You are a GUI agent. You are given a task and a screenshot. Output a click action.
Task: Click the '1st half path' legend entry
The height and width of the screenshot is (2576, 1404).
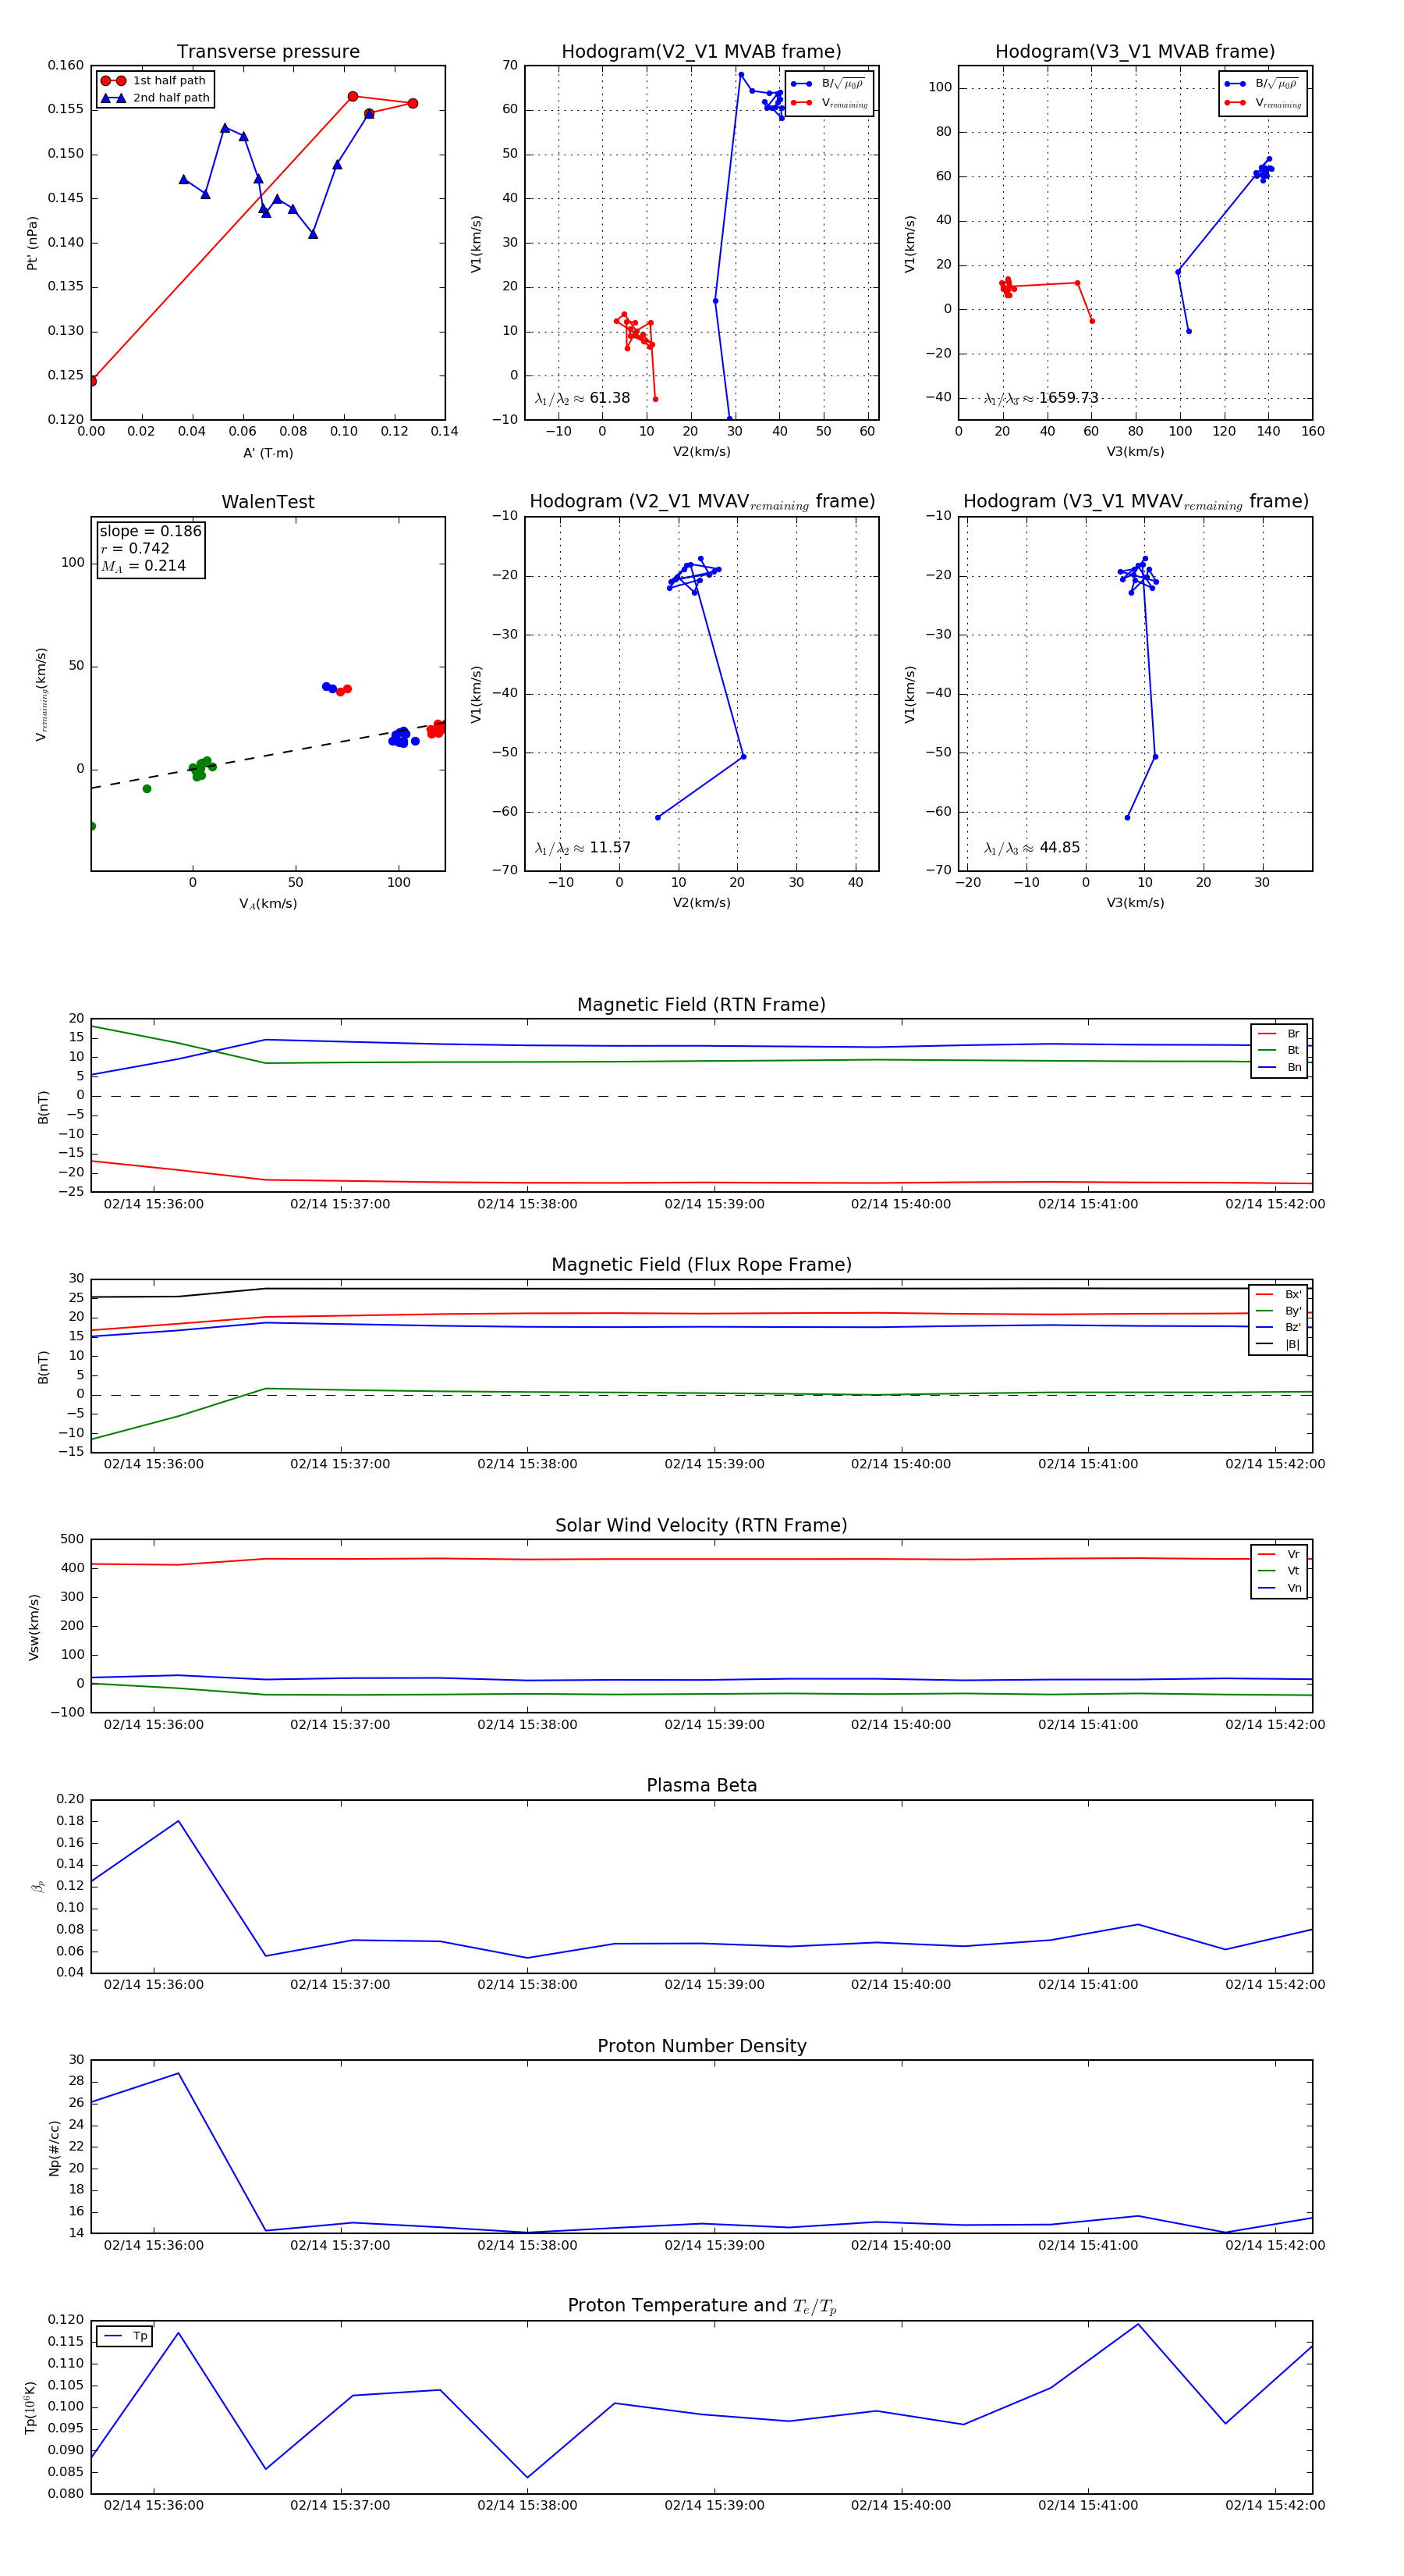155,81
